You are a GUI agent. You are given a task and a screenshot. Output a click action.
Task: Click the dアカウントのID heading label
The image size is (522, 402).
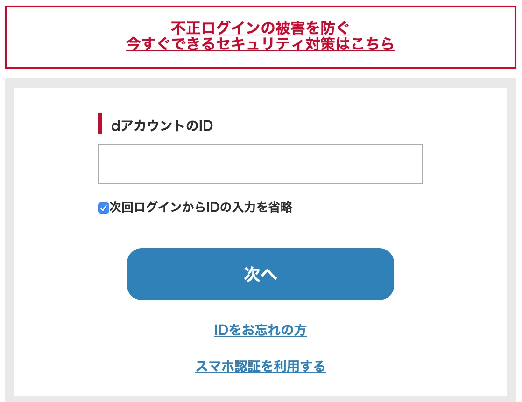click(162, 125)
